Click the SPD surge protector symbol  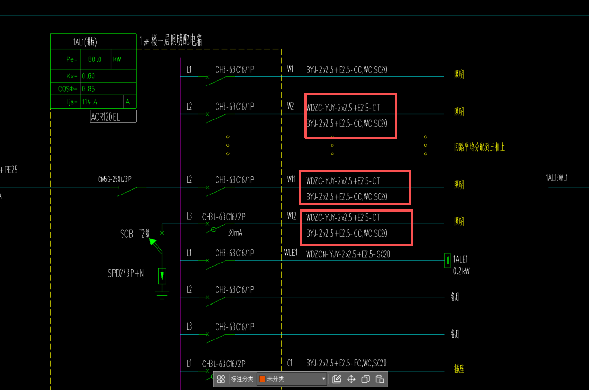(x=162, y=276)
